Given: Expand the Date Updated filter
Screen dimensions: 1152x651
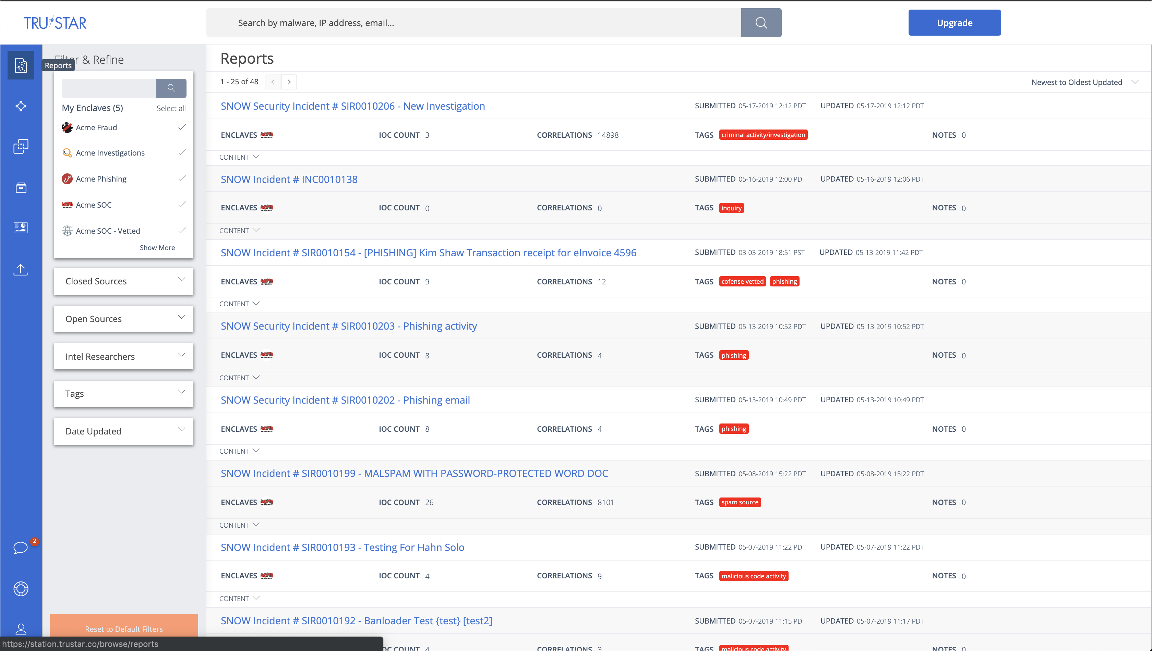Looking at the screenshot, I should pos(123,431).
